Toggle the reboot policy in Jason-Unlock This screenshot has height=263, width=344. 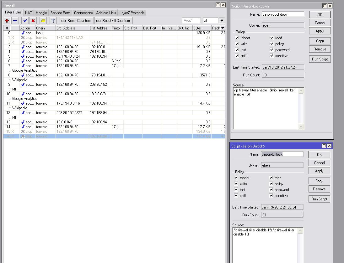tap(236, 178)
